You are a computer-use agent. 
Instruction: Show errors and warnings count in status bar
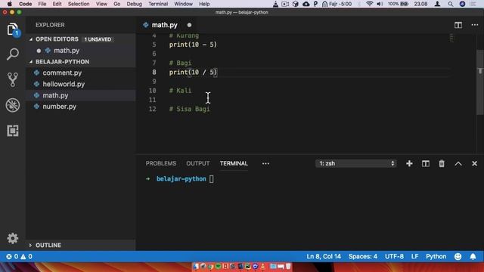click(20, 257)
